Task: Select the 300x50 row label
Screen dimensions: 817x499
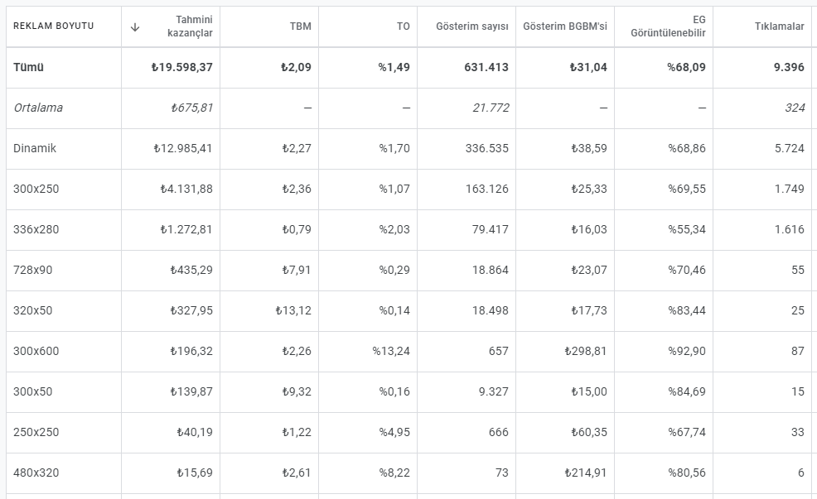Action: [x=33, y=391]
